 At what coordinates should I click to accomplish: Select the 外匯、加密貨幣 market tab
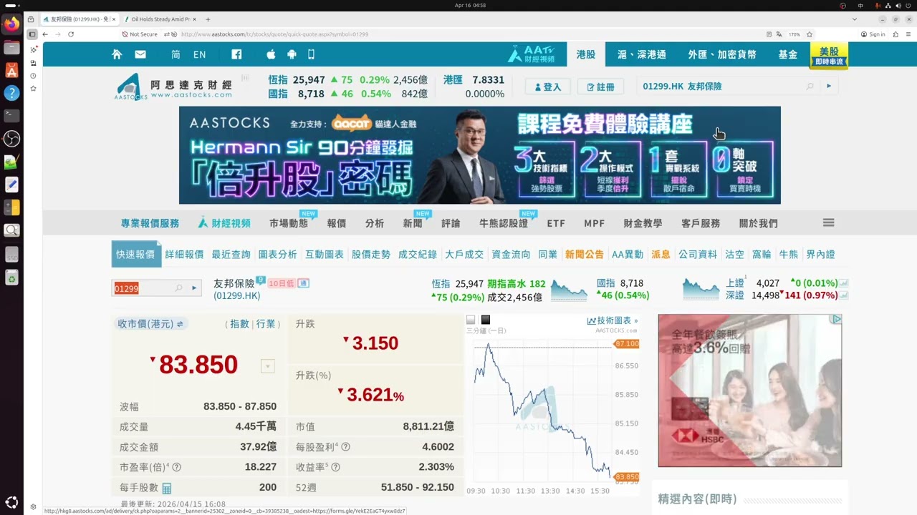click(x=722, y=54)
